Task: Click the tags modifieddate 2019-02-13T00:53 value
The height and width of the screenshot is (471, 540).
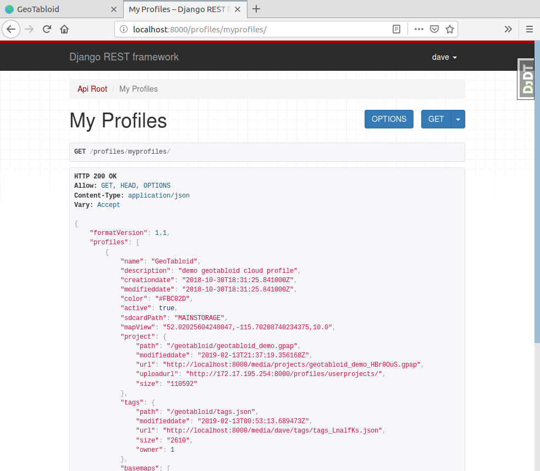Action: 253,421
